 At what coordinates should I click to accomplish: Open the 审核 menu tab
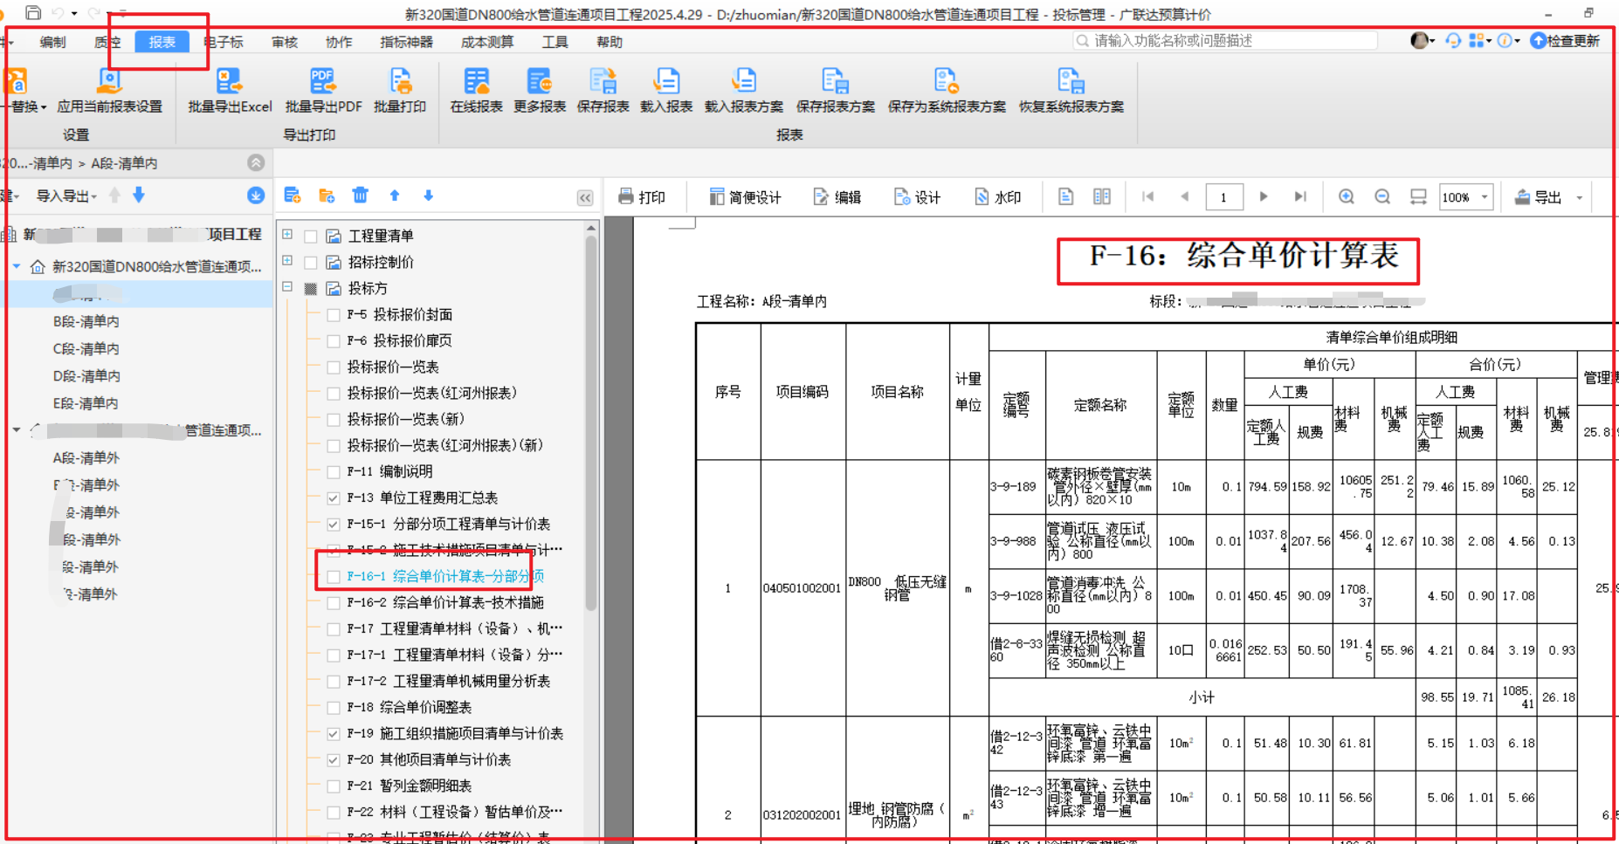[285, 42]
